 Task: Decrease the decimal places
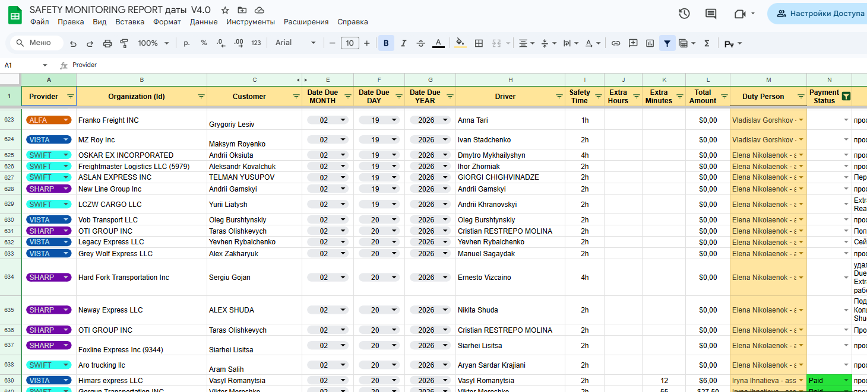221,43
